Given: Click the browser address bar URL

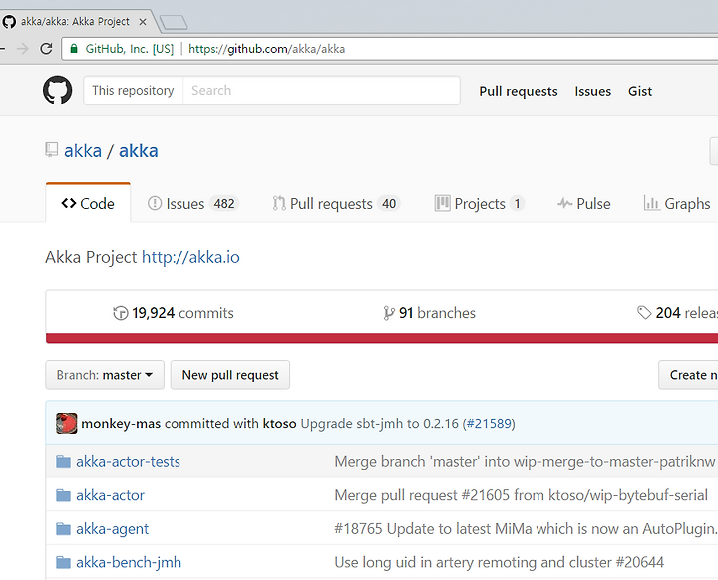Looking at the screenshot, I should (x=267, y=49).
